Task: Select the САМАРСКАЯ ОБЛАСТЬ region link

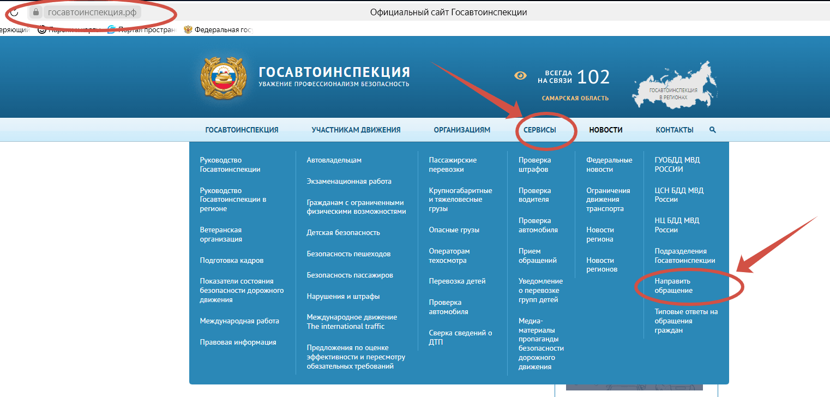Action: (575, 98)
